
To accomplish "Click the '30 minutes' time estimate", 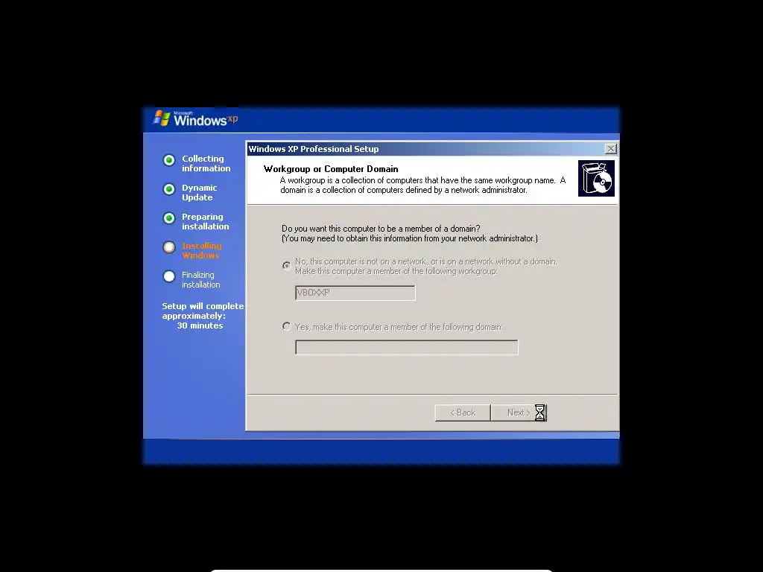I will pyautogui.click(x=200, y=325).
